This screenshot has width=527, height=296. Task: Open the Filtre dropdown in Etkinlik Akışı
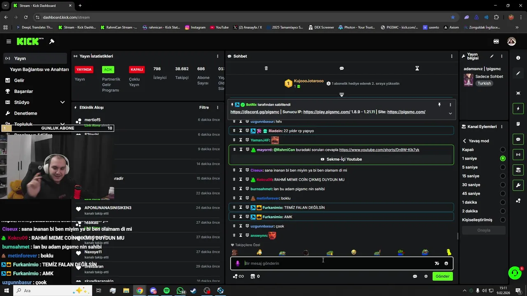[x=204, y=108]
